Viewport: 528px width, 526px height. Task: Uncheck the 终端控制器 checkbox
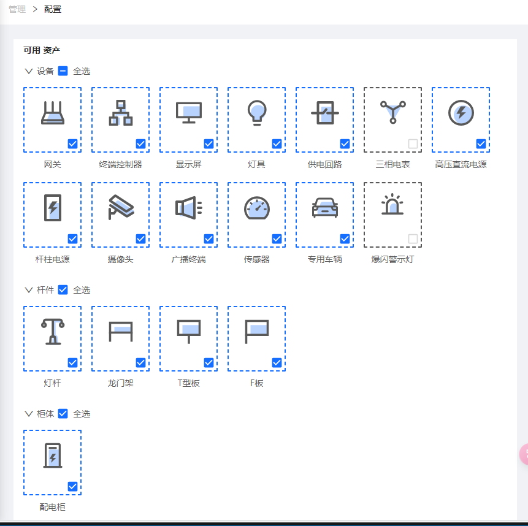tap(141, 143)
